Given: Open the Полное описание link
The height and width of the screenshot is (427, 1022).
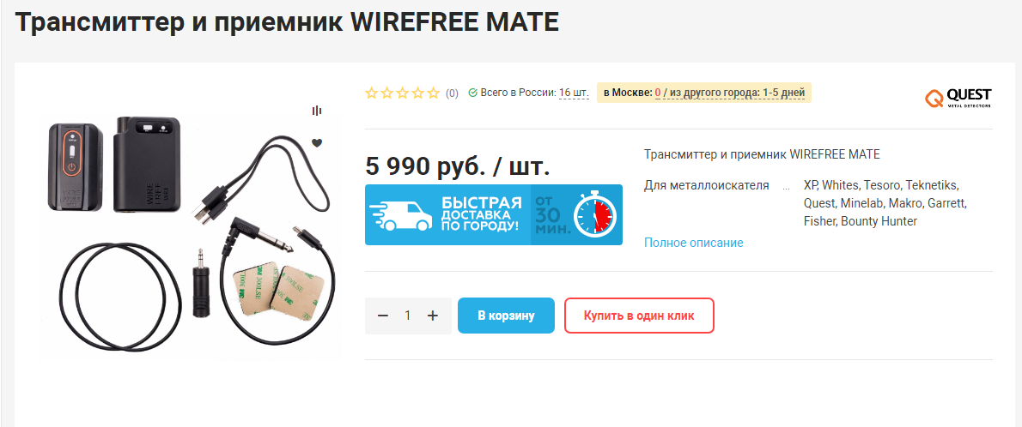Looking at the screenshot, I should tap(694, 243).
